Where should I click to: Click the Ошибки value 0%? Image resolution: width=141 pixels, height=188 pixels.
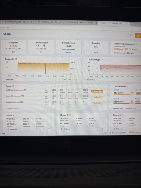(96, 47)
